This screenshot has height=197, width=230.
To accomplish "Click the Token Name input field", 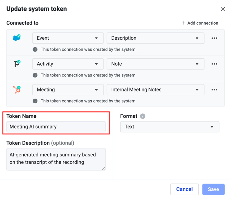I will point(56,127).
